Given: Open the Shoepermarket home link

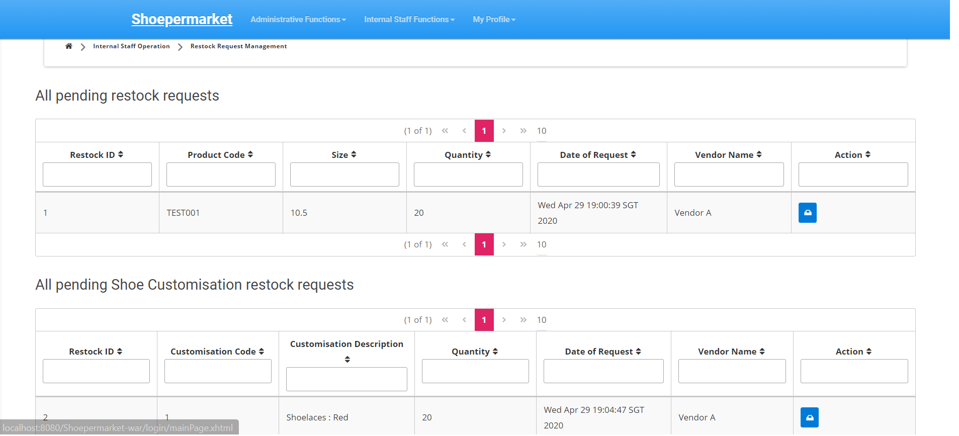Looking at the screenshot, I should pyautogui.click(x=182, y=19).
